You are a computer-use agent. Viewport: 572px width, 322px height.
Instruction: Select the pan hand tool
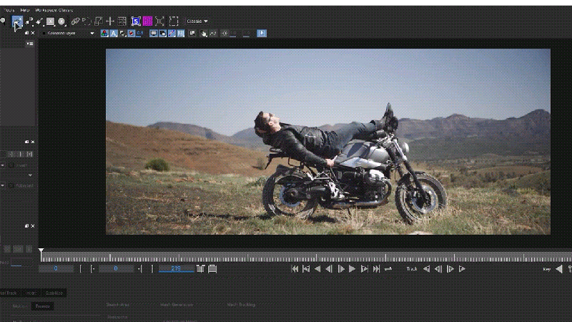point(204,33)
